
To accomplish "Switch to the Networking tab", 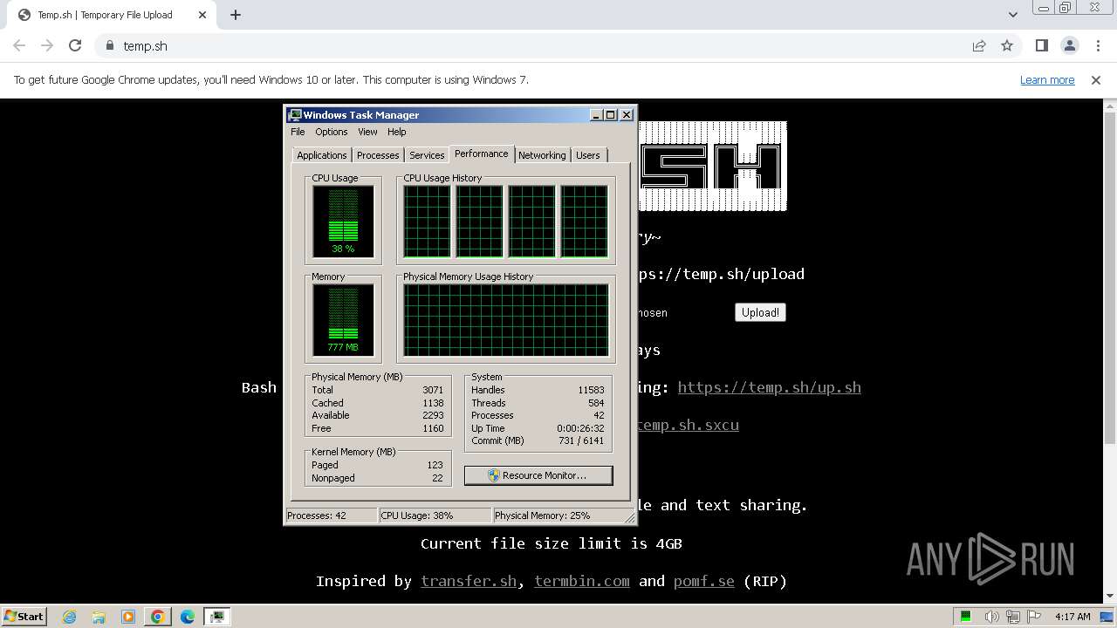I will [542, 155].
